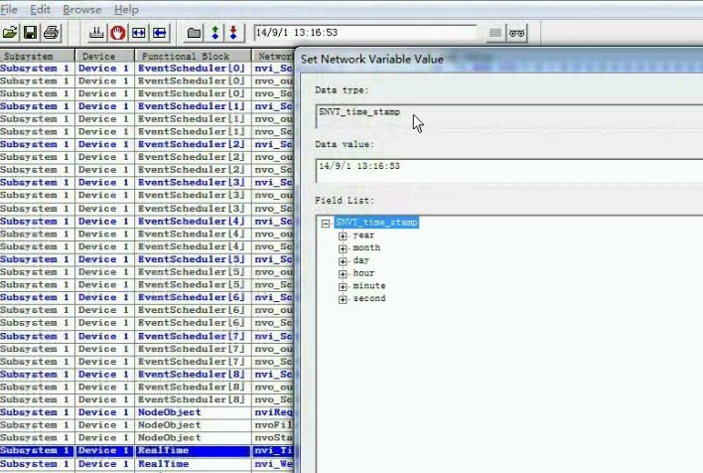Click the glasses monitor icon
This screenshot has height=473, width=703.
coord(517,33)
